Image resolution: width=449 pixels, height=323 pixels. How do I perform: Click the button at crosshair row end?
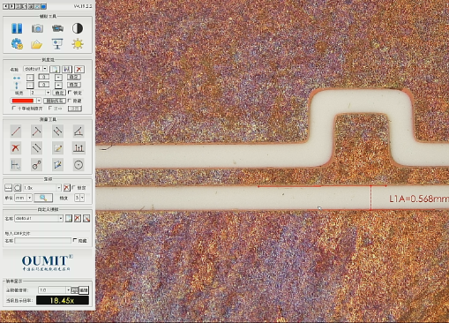(x=75, y=109)
